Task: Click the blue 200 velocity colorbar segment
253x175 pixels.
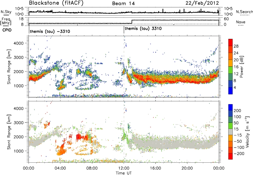Action: coord(231,107)
